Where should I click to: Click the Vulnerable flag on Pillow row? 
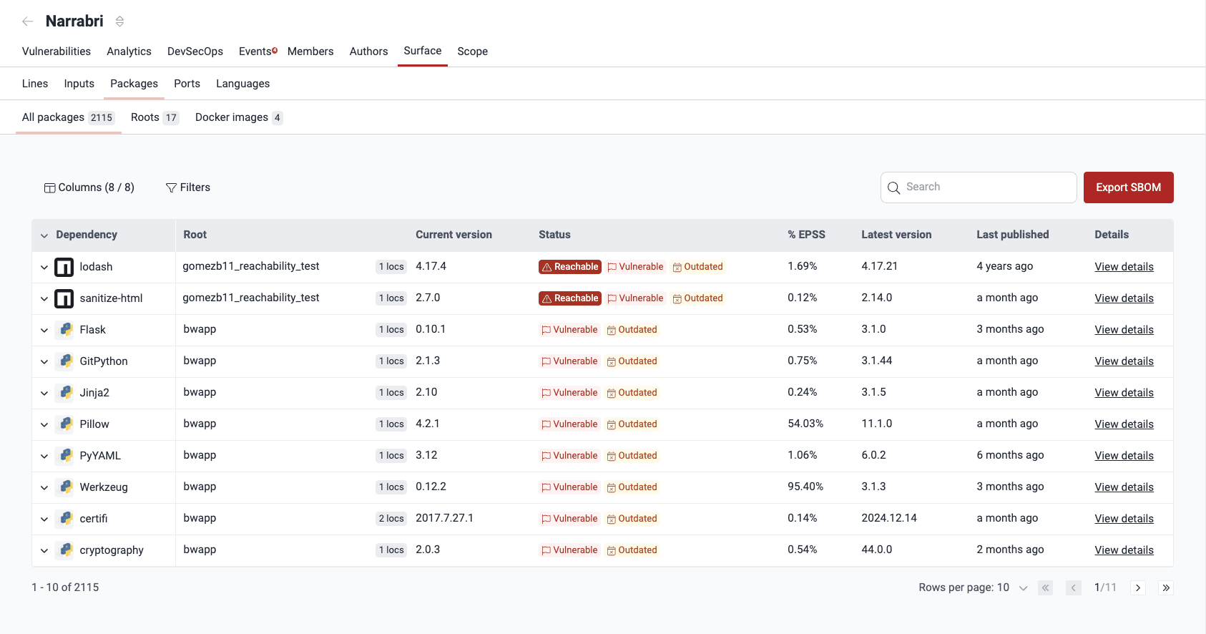(x=569, y=424)
